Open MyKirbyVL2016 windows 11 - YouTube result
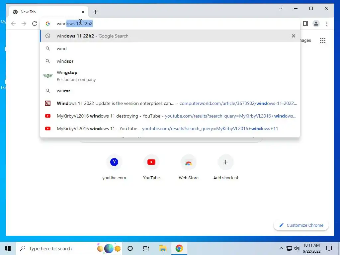 point(170,128)
